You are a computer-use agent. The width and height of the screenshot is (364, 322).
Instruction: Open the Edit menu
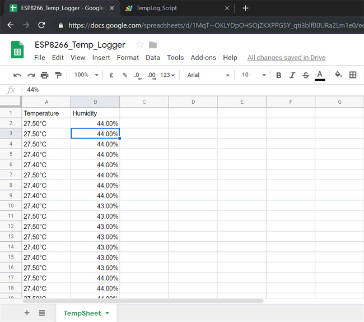point(58,58)
